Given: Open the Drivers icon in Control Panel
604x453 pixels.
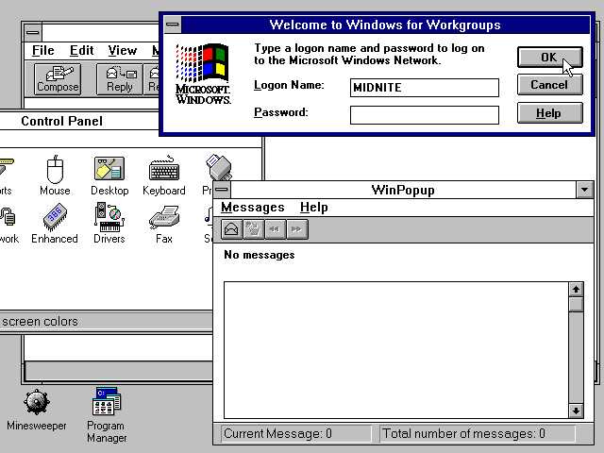Looking at the screenshot, I should 109,224.
